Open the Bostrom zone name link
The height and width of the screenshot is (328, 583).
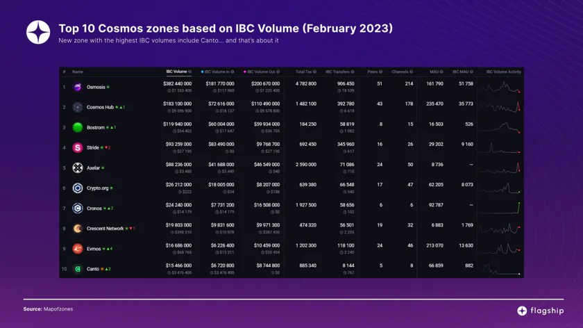point(96,127)
